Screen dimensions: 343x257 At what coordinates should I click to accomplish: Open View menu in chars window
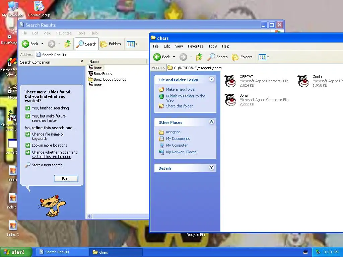(x=179, y=46)
